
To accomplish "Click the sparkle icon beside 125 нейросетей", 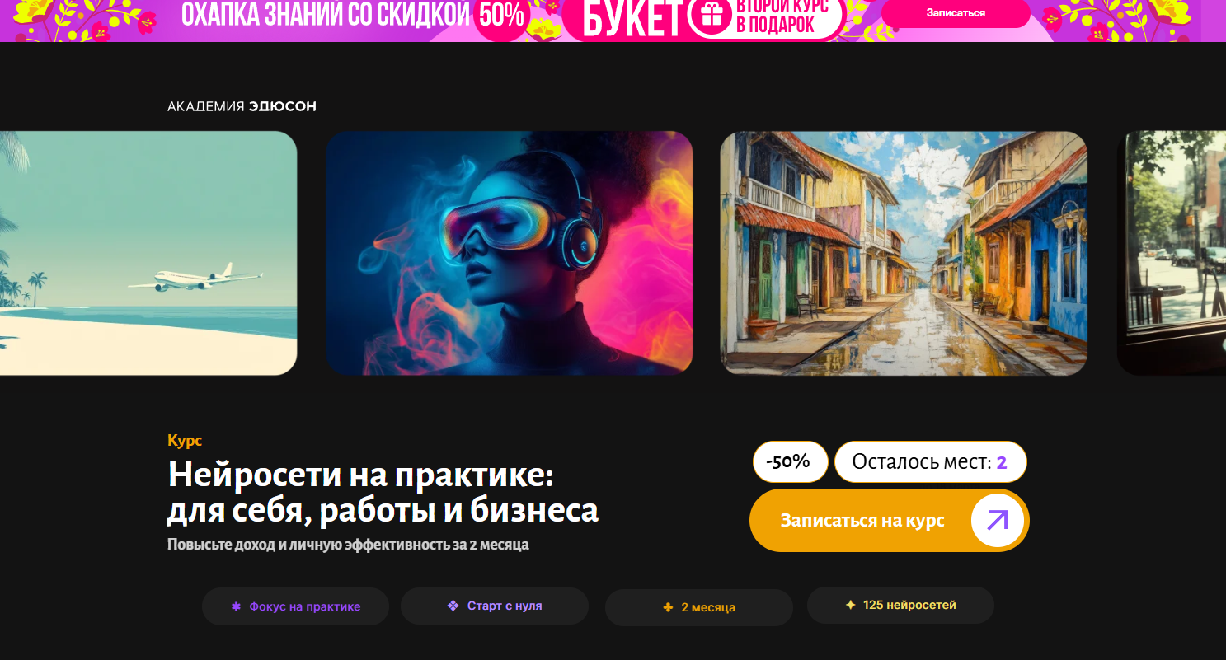I will [x=850, y=605].
